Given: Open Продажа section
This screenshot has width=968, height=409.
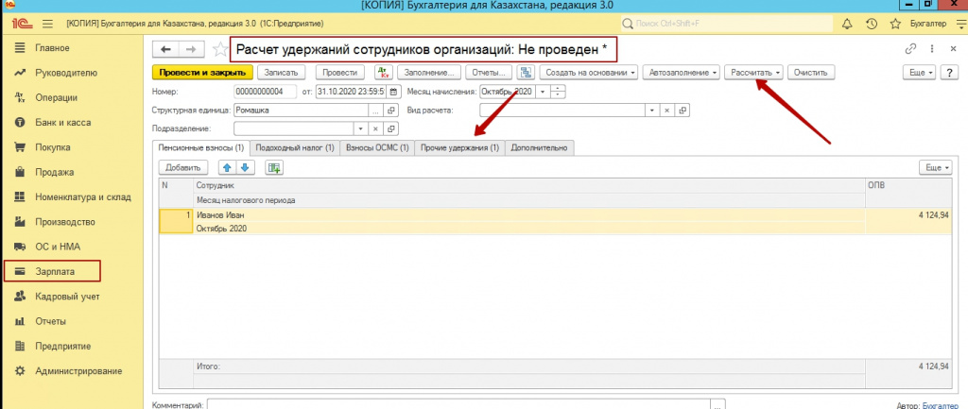Looking at the screenshot, I should coord(54,172).
